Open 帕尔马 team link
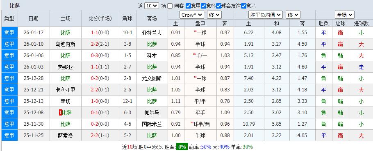 point(152,113)
